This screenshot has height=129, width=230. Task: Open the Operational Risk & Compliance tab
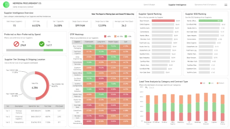pos(205,5)
